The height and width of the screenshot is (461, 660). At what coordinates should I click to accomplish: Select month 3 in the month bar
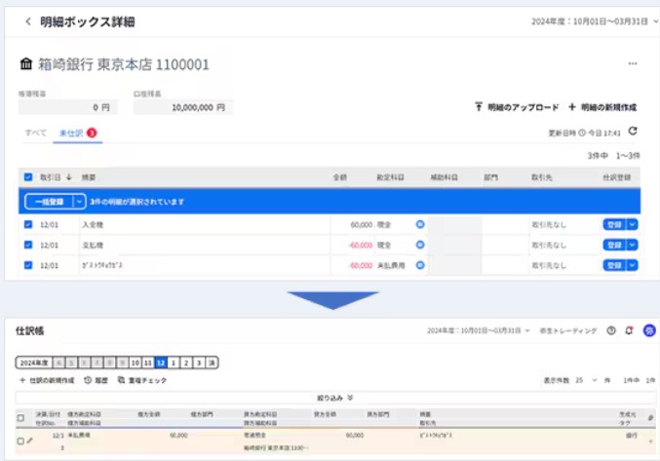[x=199, y=363]
